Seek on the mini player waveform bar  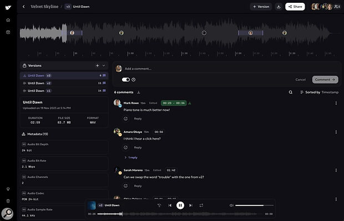pos(179,214)
